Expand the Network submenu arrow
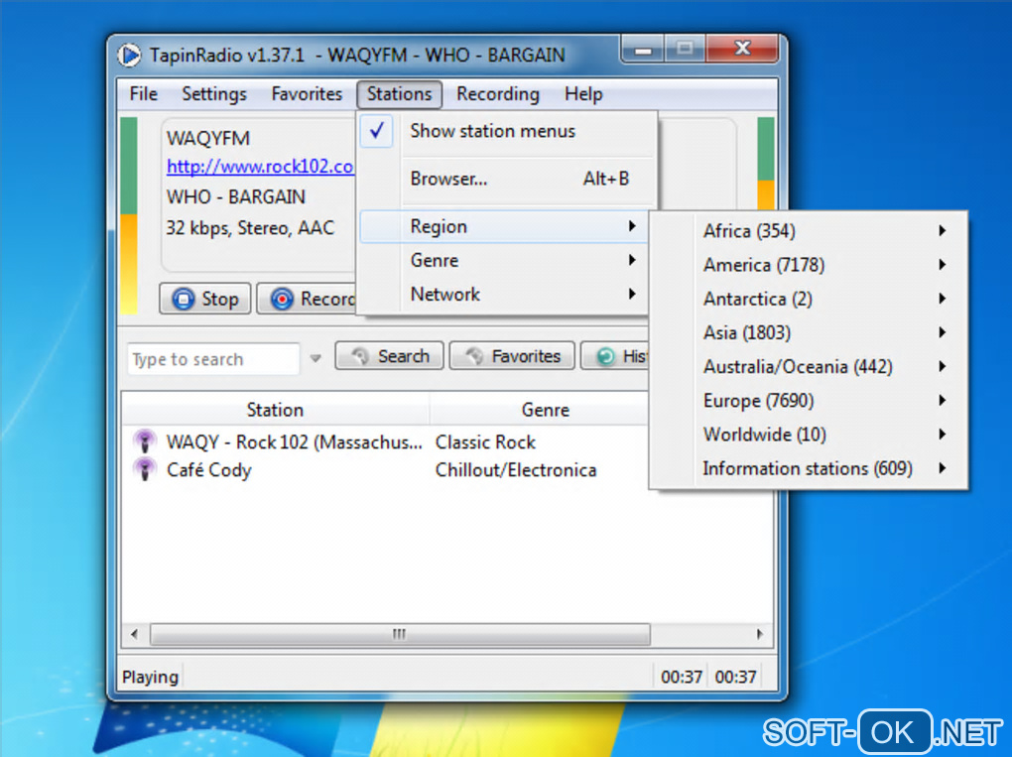This screenshot has height=757, width=1012. coord(632,295)
